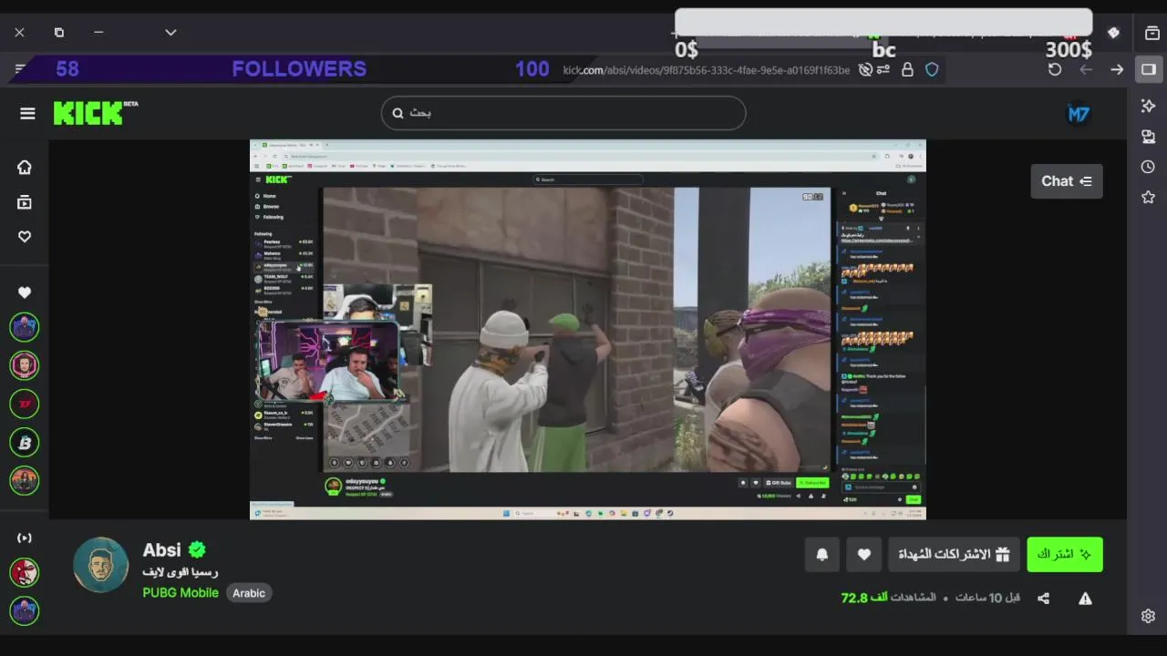Open the browser main menu lines icon

pyautogui.click(x=20, y=69)
